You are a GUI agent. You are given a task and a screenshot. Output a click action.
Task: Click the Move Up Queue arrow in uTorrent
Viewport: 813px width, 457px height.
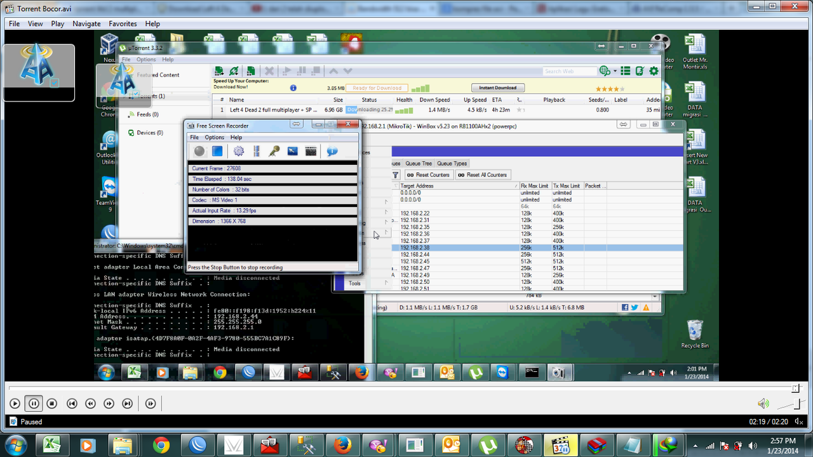[334, 71]
